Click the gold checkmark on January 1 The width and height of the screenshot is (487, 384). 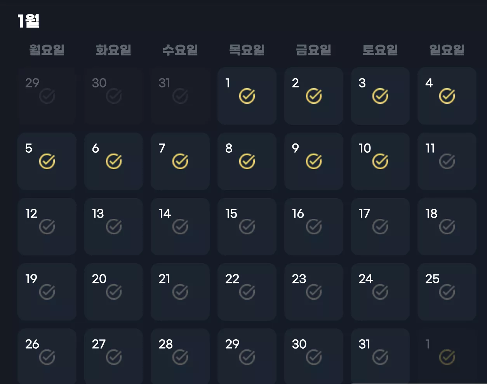(x=247, y=96)
